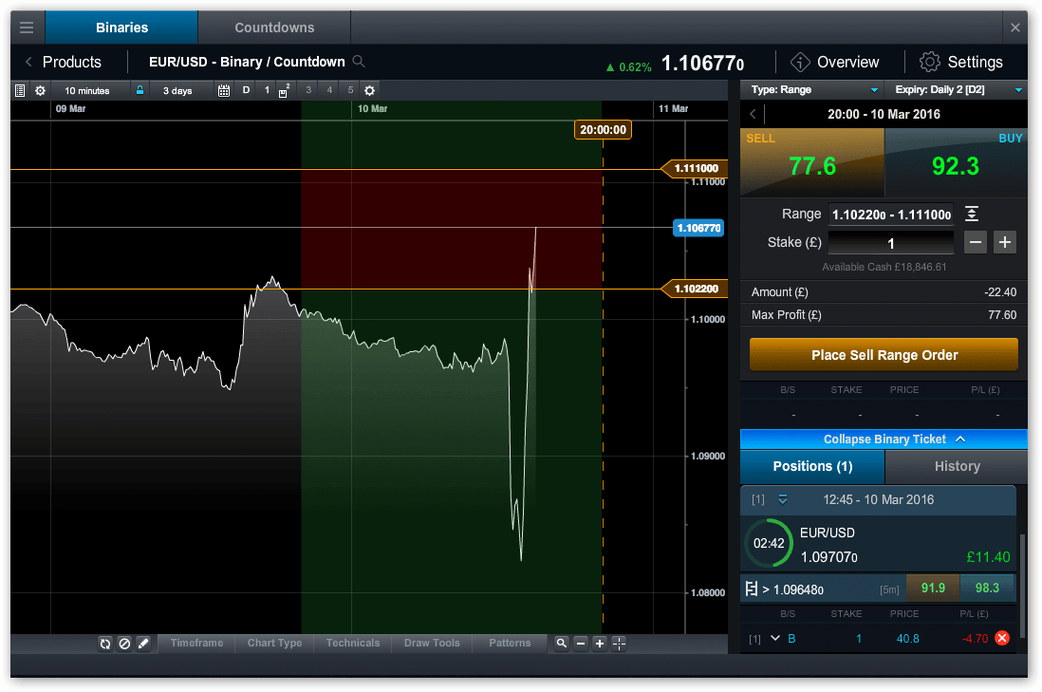
Task: Open the Patterns menu
Action: point(510,643)
